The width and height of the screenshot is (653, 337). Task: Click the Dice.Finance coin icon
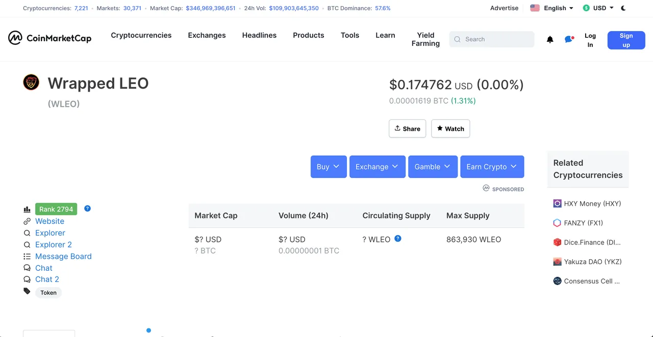coord(557,242)
